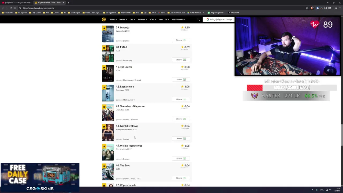
Task: Expand the TV menu
Action: [167, 19]
